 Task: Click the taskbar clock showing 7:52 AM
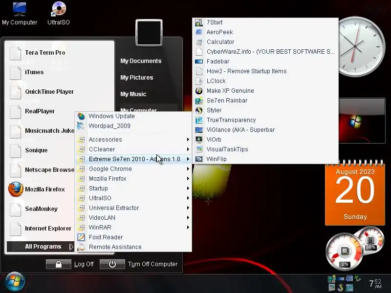tap(375, 284)
